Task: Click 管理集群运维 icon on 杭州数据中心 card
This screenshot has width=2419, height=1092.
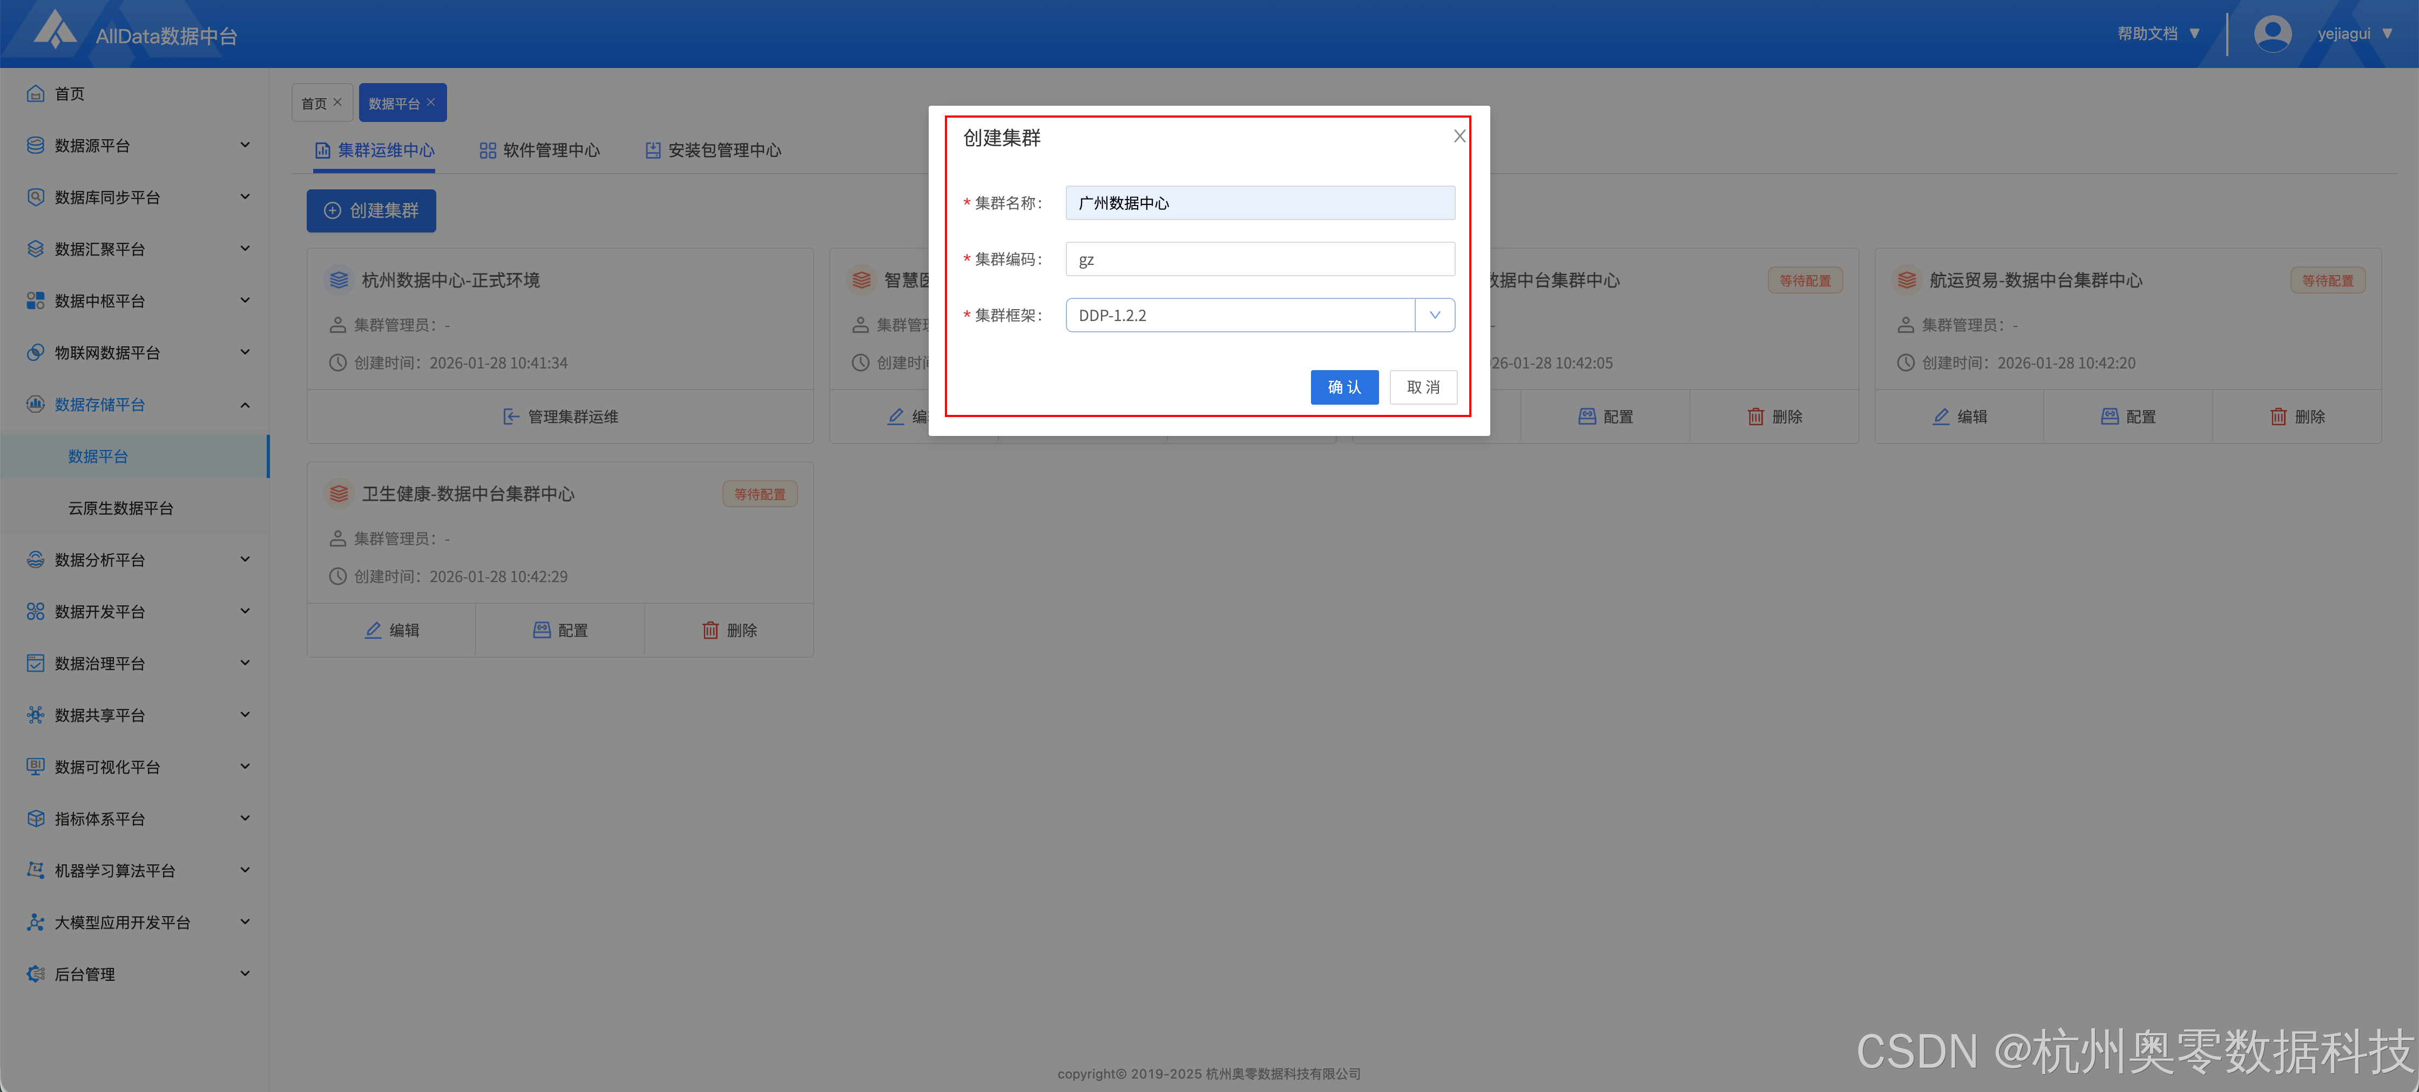Action: click(511, 417)
